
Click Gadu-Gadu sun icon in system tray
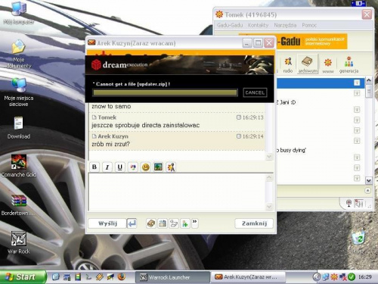334,277
